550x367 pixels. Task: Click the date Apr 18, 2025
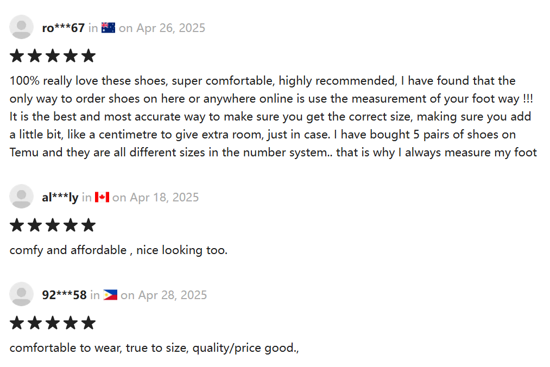(164, 198)
